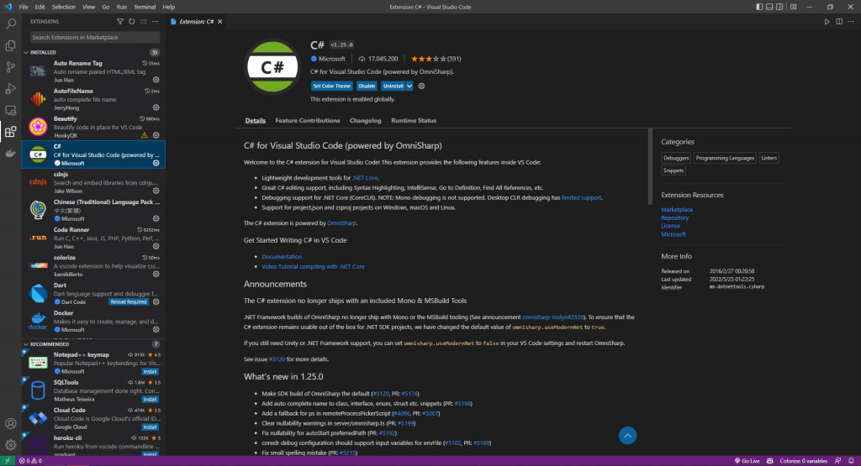Open the Documentation link
This screenshot has width=861, height=466.
pyautogui.click(x=282, y=257)
